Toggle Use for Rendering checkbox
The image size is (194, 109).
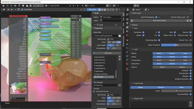coord(156,17)
